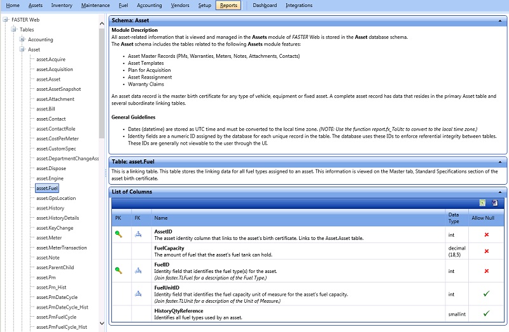Click the foreign key icon in FuelUnitID row
Screen dimensions: 509x332
click(138, 294)
